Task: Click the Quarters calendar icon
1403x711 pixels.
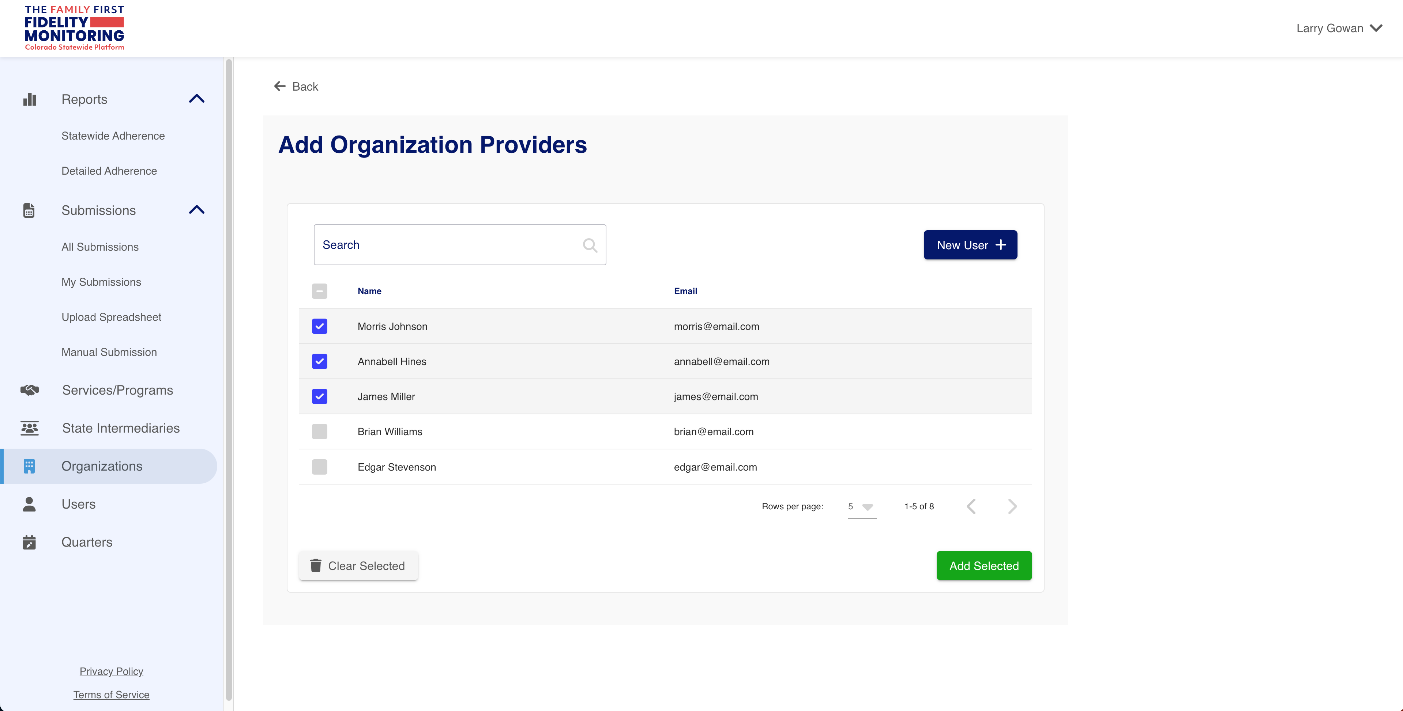Action: tap(29, 542)
